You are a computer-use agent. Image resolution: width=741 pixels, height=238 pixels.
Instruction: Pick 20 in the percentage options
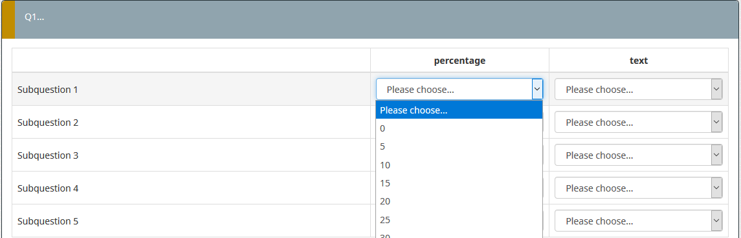459,202
